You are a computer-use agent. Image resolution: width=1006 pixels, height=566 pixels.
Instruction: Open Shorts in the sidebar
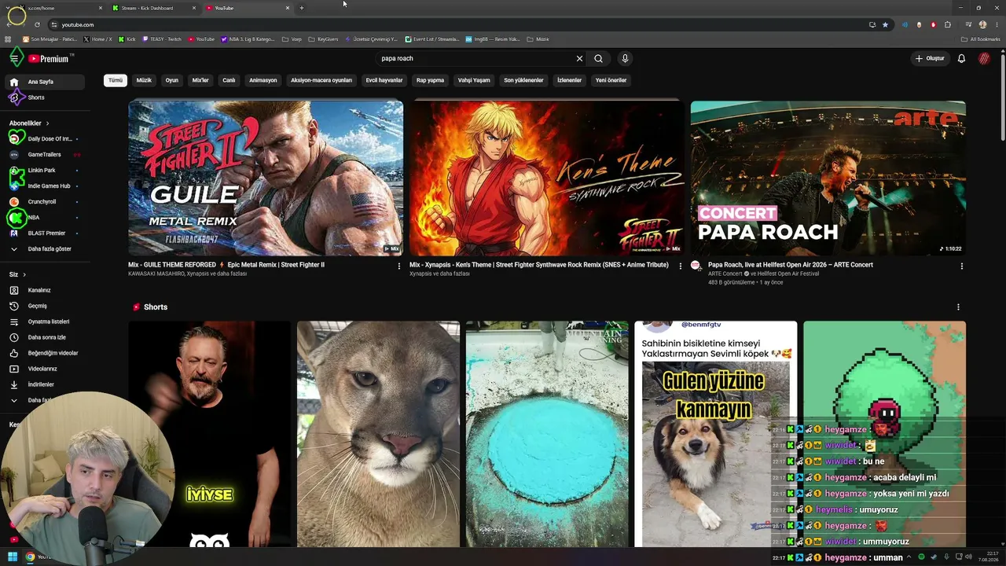(43, 97)
